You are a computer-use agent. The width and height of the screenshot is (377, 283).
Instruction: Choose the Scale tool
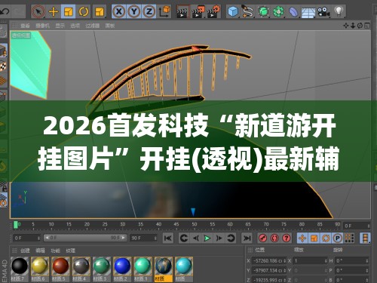(69, 11)
